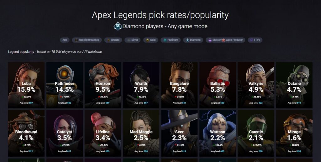Image resolution: width=321 pixels, height=162 pixels.
Task: Click the Any rank filter
Action: [65, 40]
